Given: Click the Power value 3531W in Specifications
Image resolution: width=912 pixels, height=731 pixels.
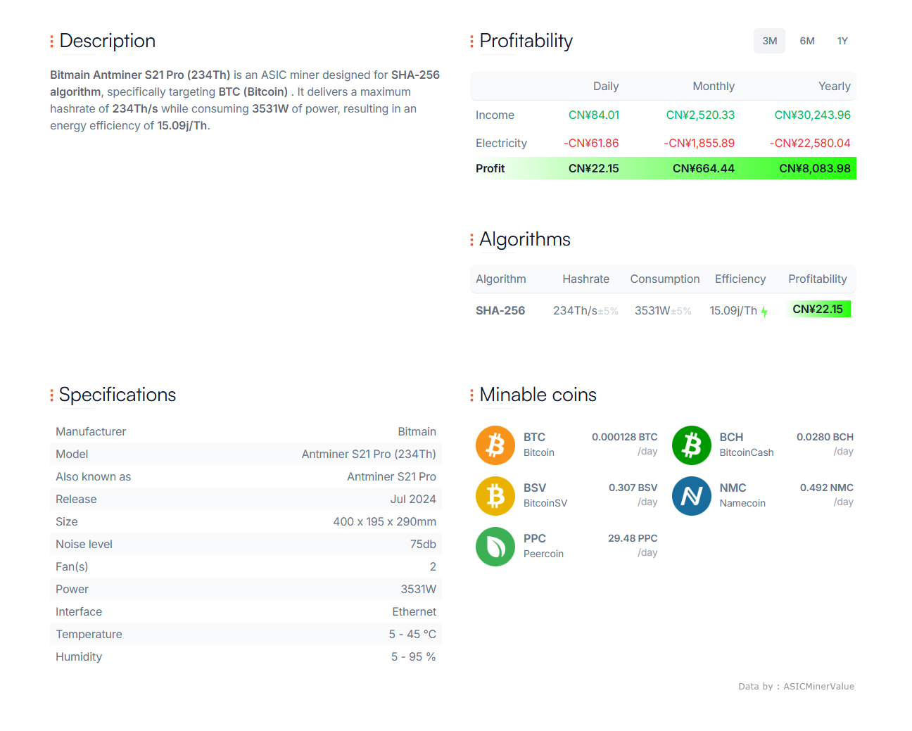Looking at the screenshot, I should [419, 589].
